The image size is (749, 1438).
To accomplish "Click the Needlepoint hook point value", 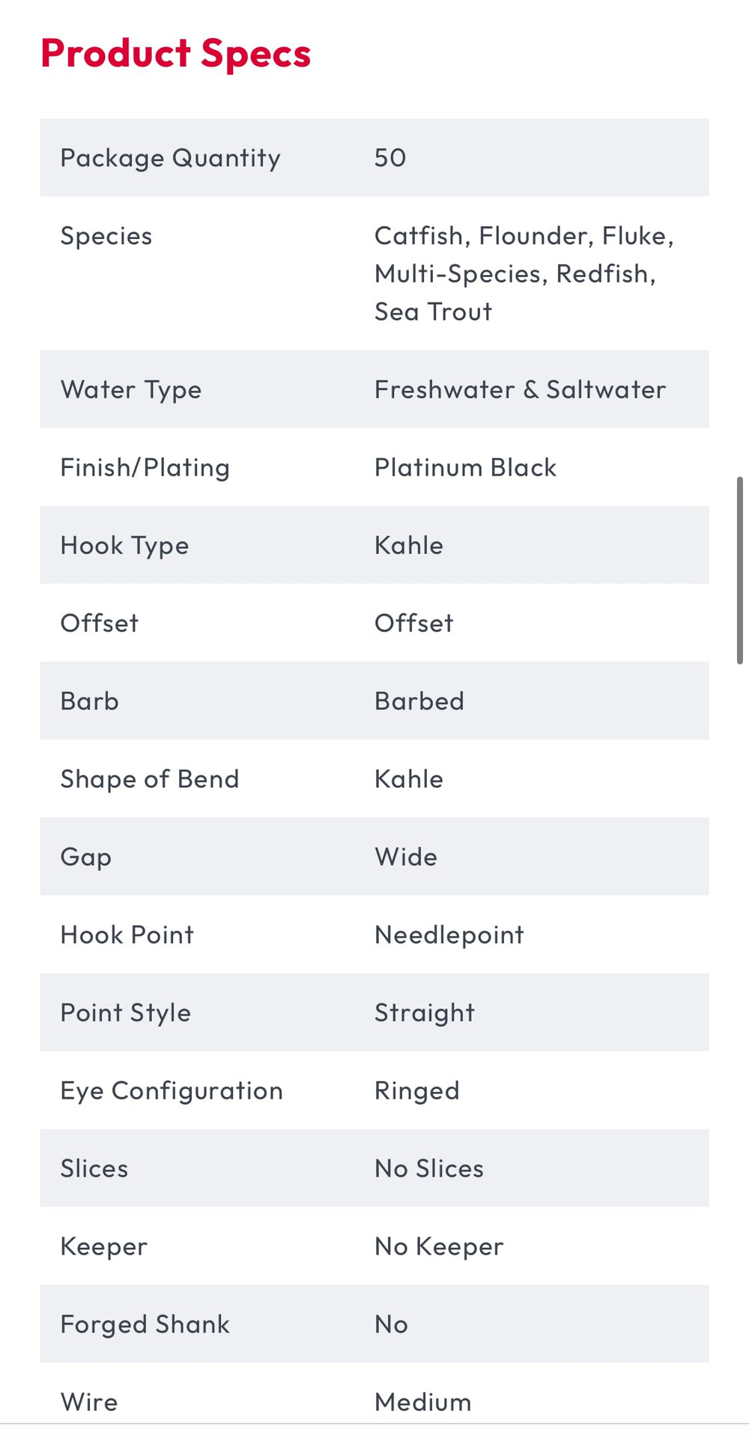I will [x=449, y=935].
